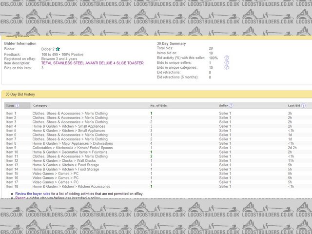The width and height of the screenshot is (312, 234).
Task: Open help icon for Bid activity with this seller
Action: click(x=227, y=58)
